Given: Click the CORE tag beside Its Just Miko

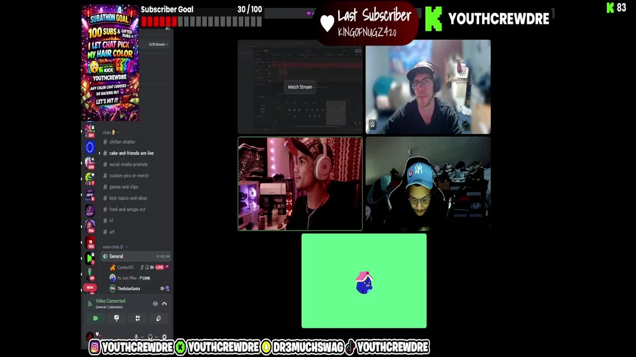Looking at the screenshot, I should pyautogui.click(x=145, y=278).
